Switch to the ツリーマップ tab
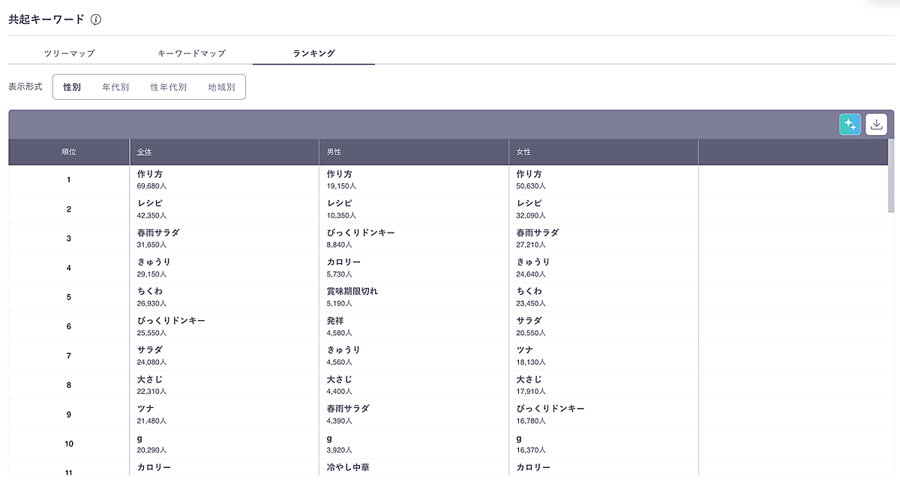The width and height of the screenshot is (900, 480). coord(69,53)
